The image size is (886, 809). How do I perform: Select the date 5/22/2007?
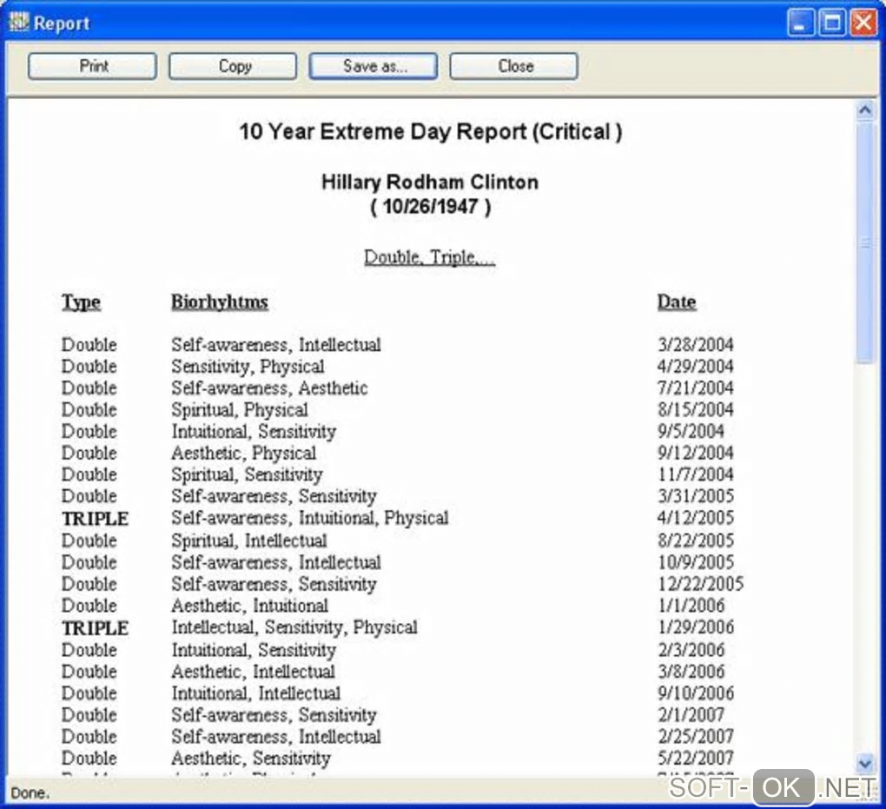(696, 758)
